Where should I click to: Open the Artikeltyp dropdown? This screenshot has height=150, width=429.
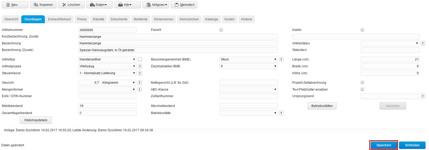point(108,59)
